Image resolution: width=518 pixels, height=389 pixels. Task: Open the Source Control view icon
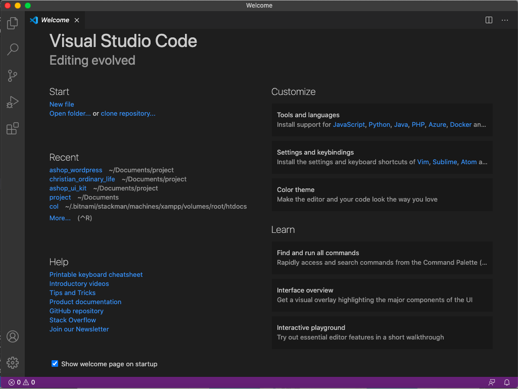pos(13,76)
